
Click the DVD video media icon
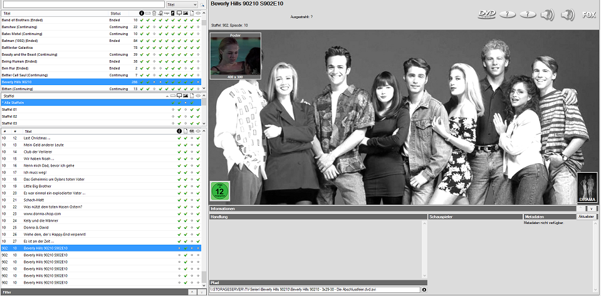[487, 14]
